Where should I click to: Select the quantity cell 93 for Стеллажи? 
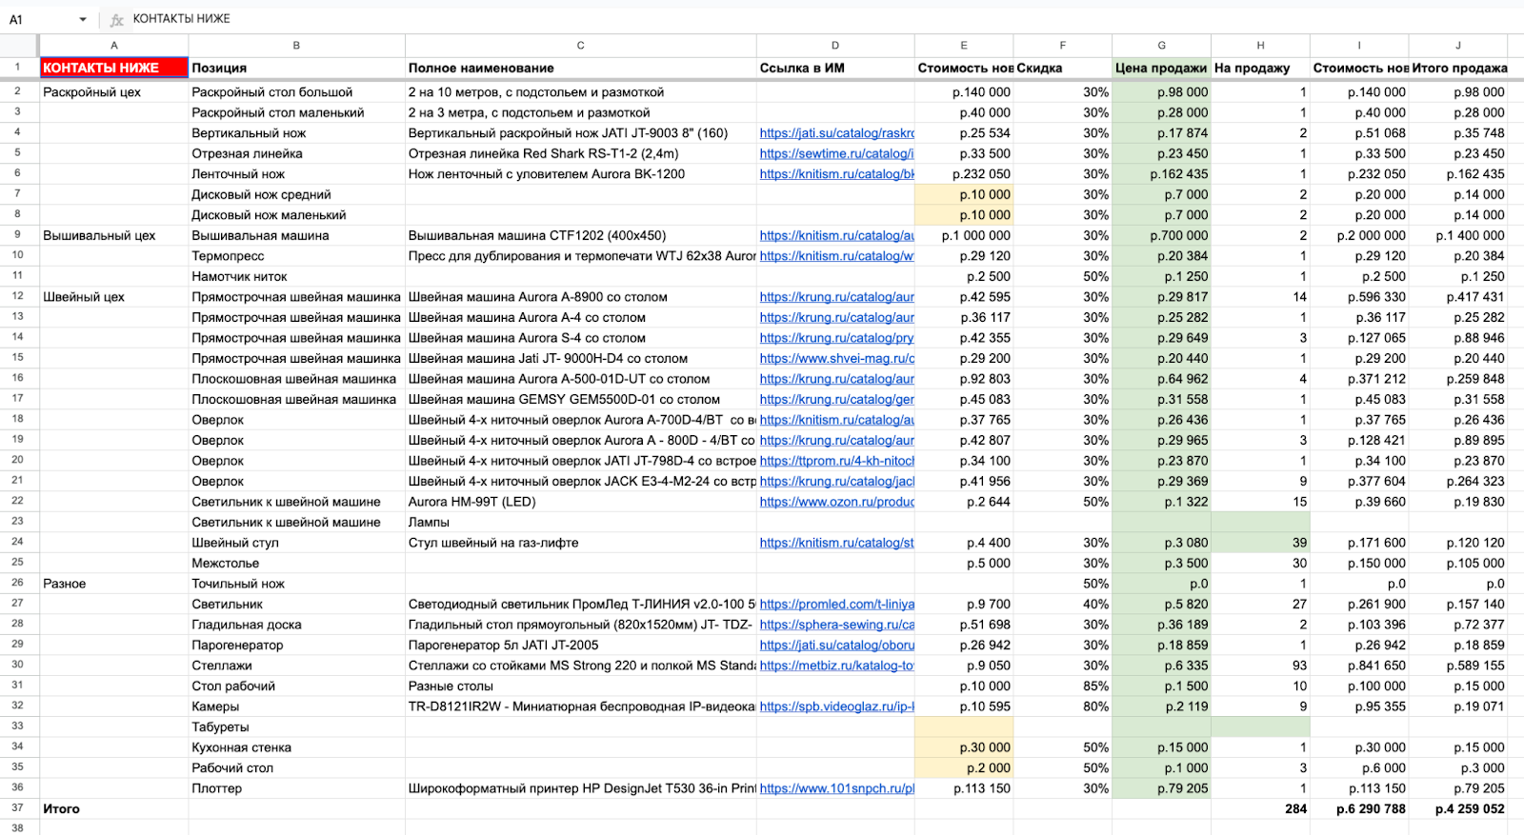(1261, 666)
